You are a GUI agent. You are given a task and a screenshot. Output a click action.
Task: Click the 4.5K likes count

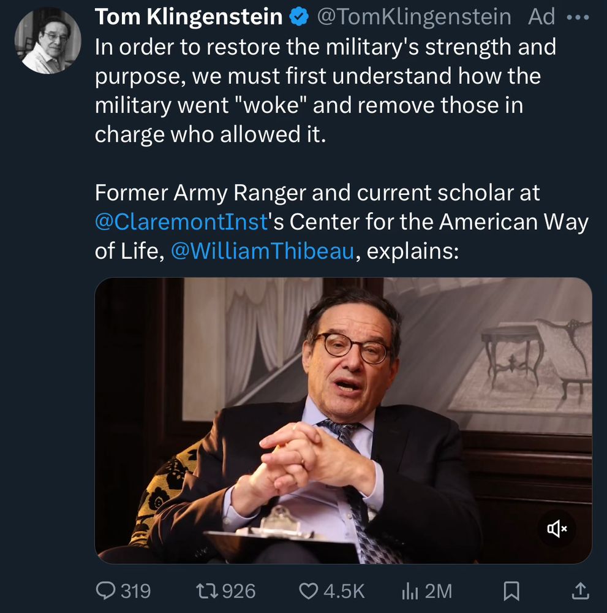(x=344, y=590)
